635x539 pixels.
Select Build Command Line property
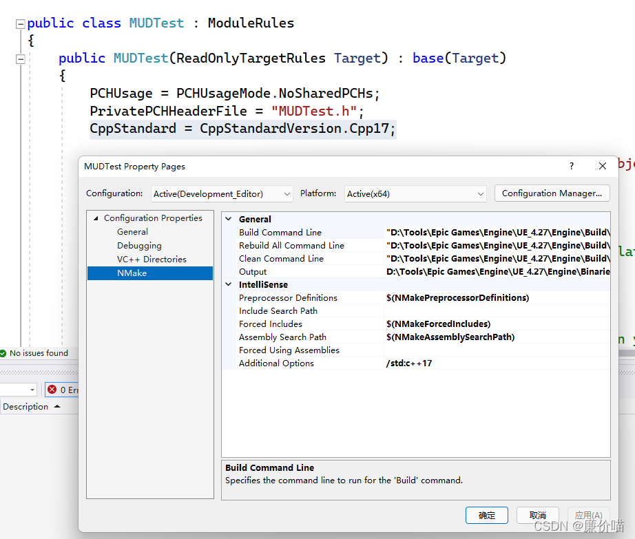click(x=280, y=232)
